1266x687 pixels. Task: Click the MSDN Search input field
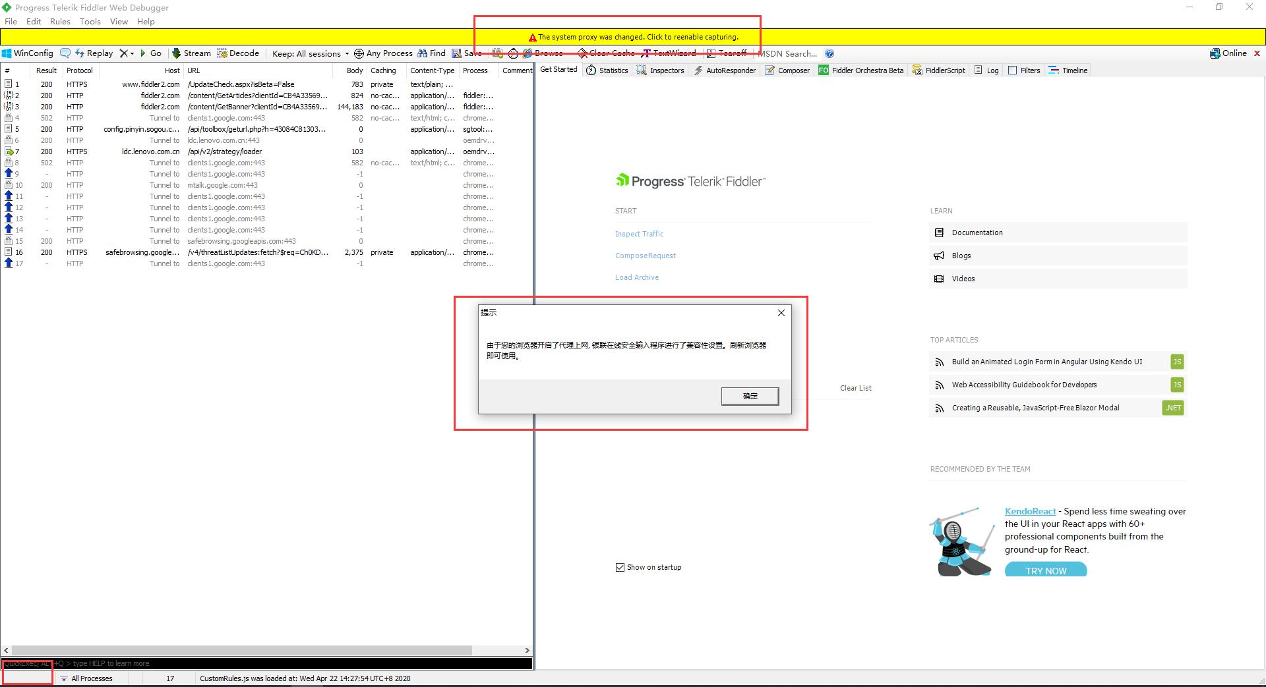click(x=788, y=53)
